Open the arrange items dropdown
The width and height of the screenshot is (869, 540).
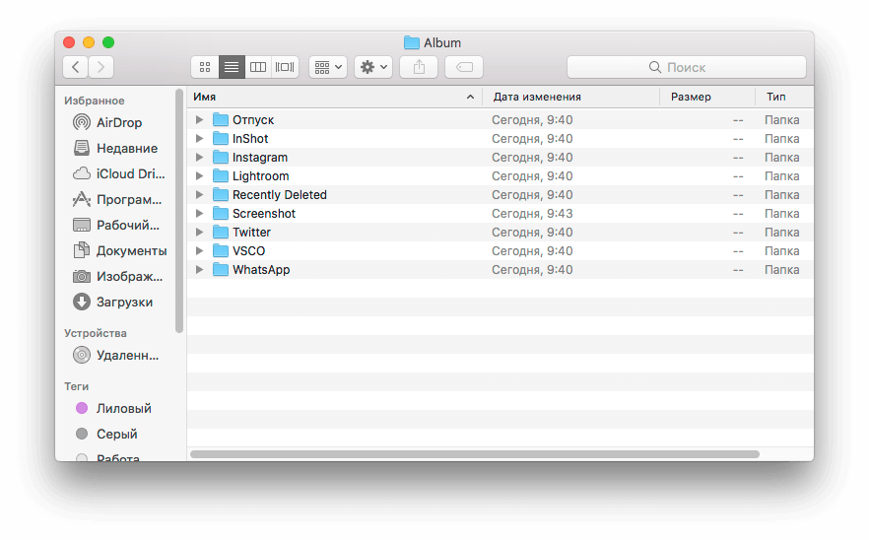click(x=328, y=67)
